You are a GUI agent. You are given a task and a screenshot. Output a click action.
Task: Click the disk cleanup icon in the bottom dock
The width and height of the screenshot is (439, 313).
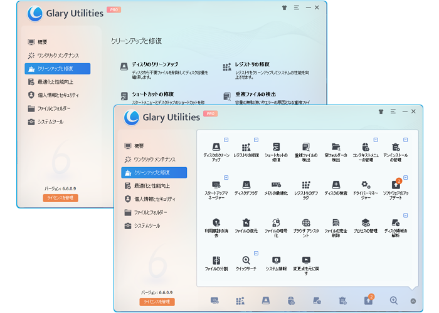pyautogui.click(x=266, y=300)
